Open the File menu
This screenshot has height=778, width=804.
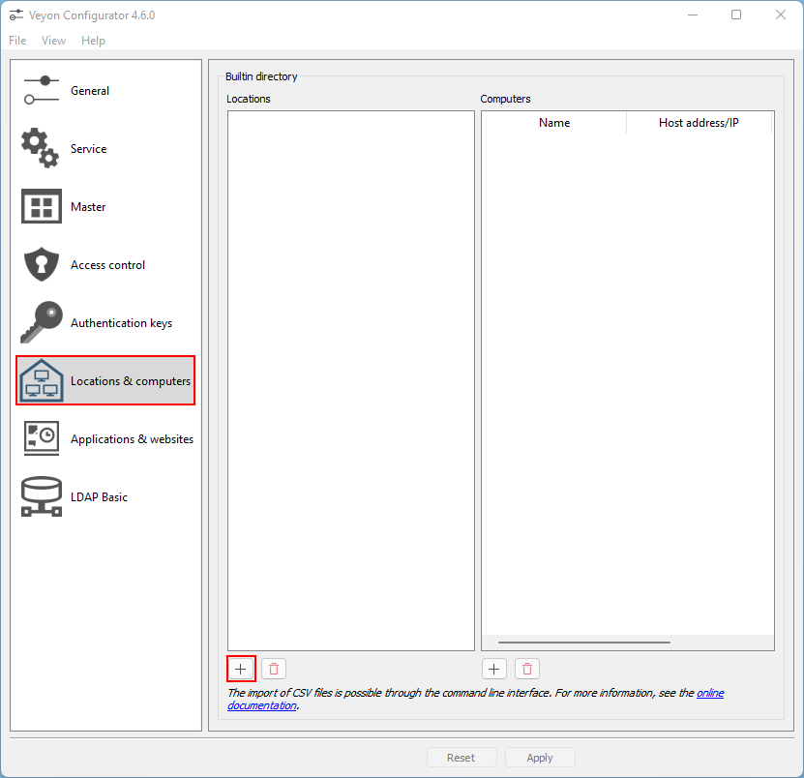[x=17, y=41]
